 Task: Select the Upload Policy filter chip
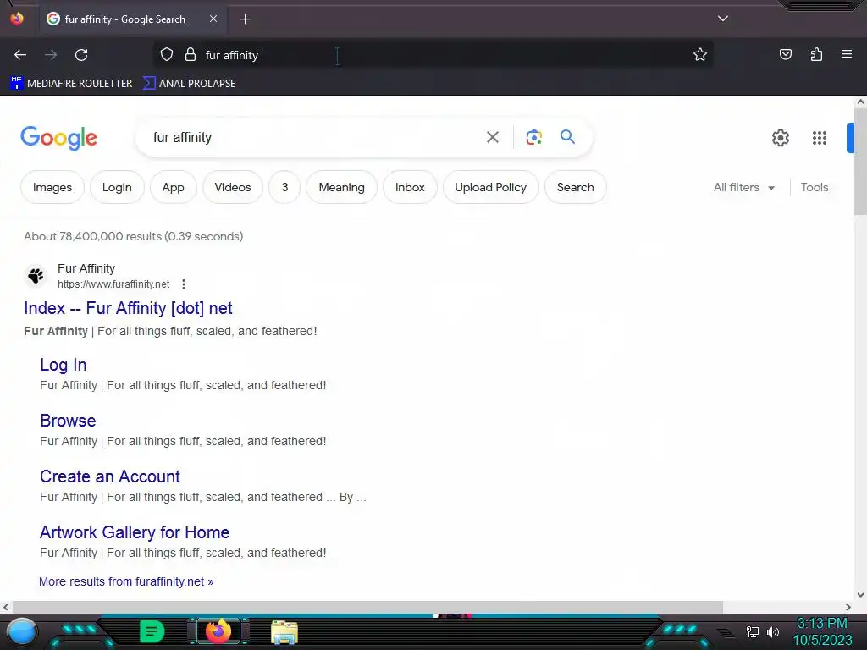[491, 187]
